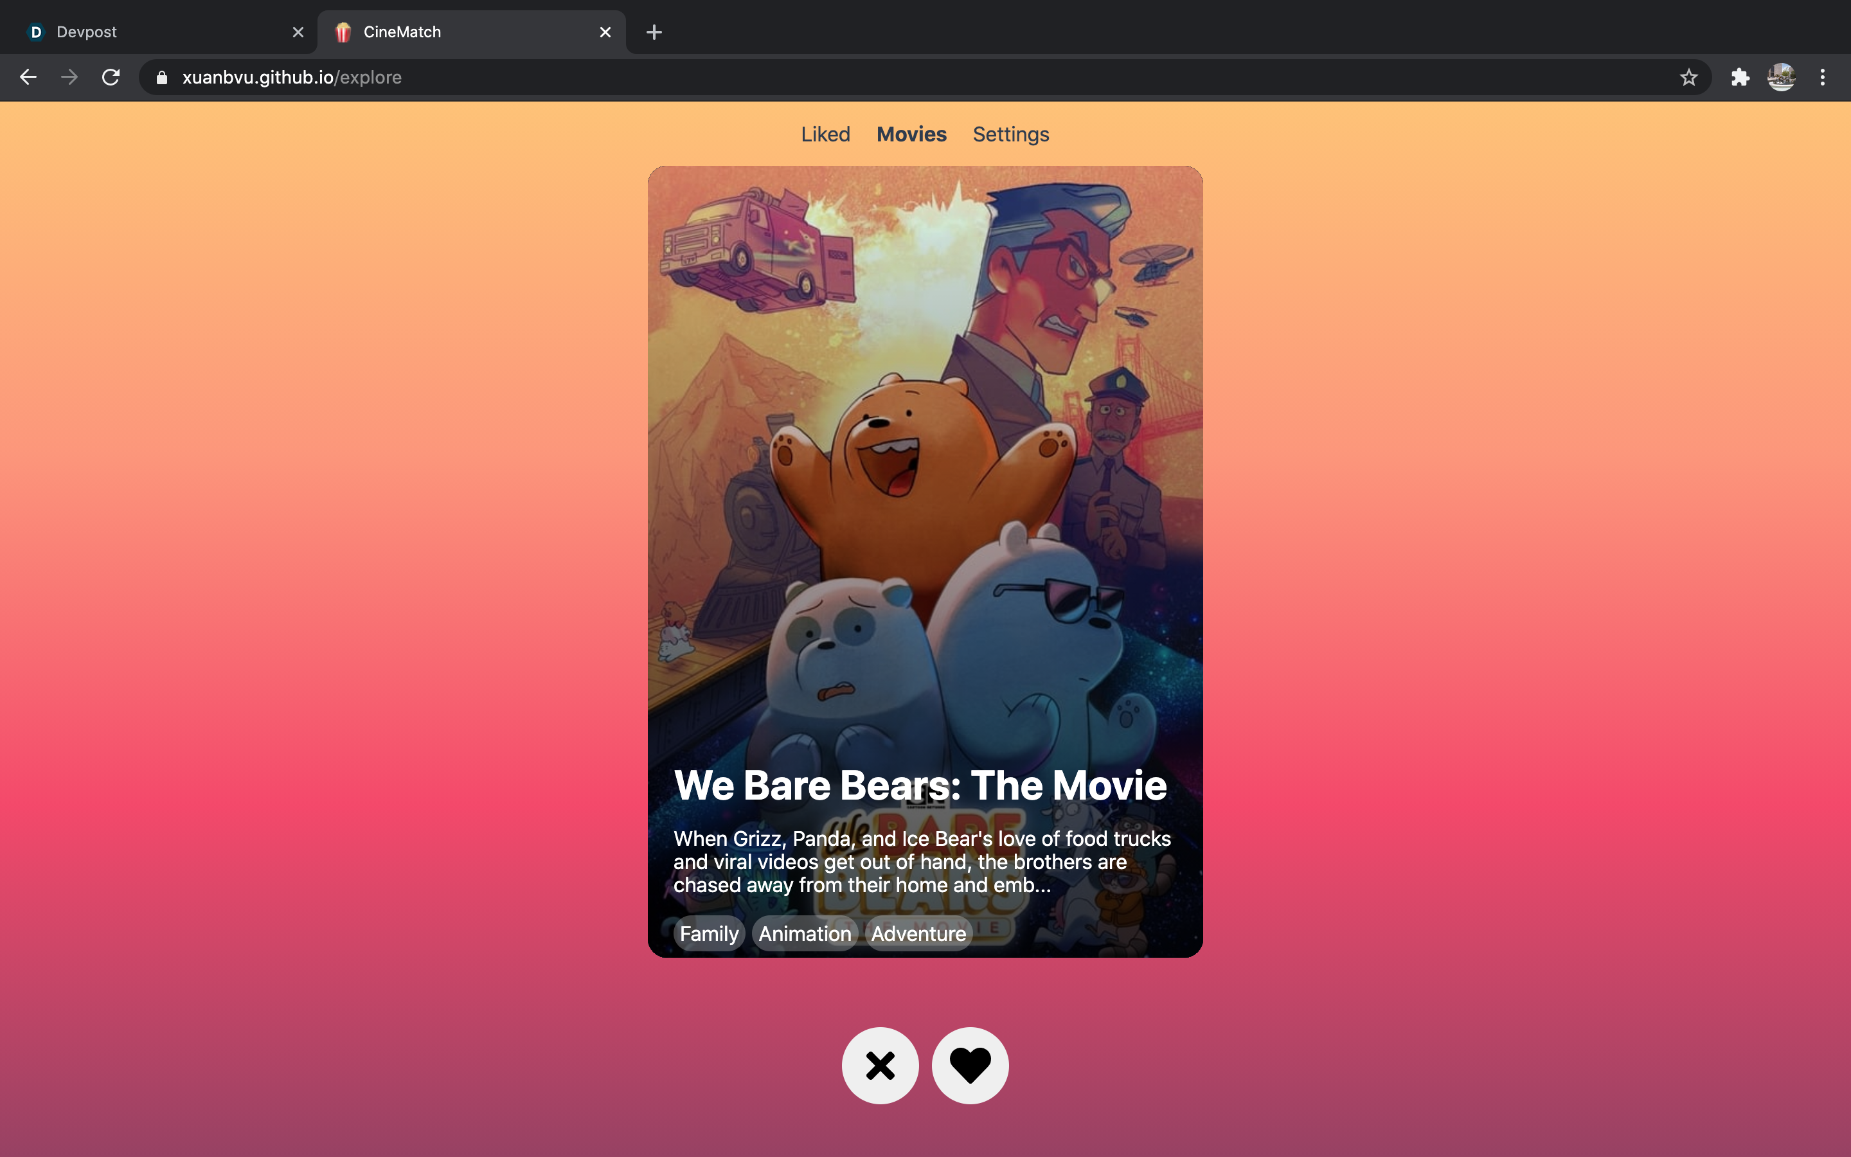Close the CineMatch tab
Viewport: 1851px width, 1157px height.
(605, 32)
